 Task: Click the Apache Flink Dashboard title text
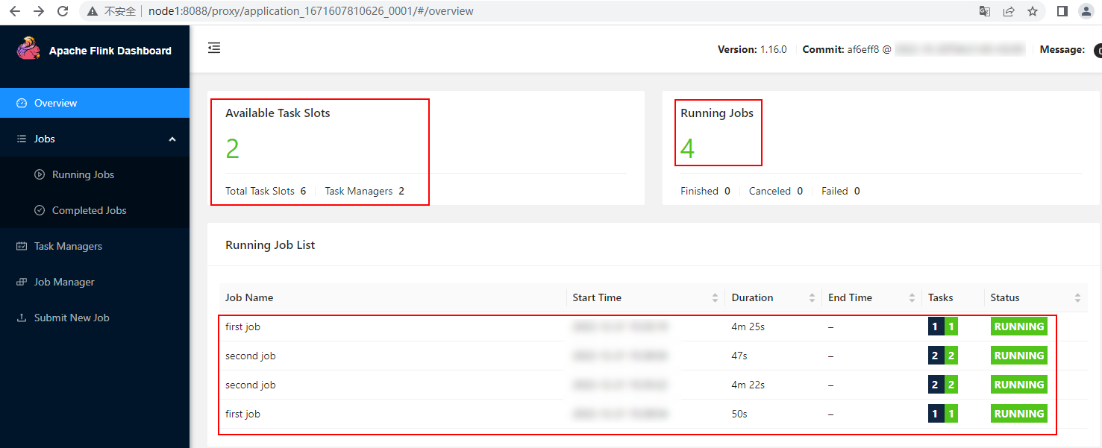110,51
